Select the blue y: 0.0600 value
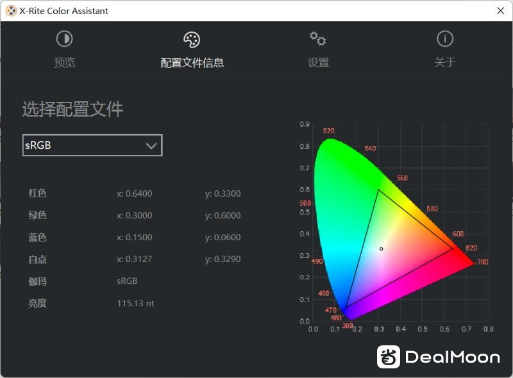513x378 pixels. [223, 237]
